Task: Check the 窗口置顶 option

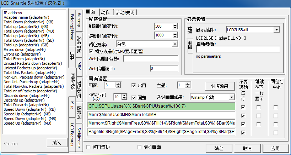Action: tap(89, 147)
